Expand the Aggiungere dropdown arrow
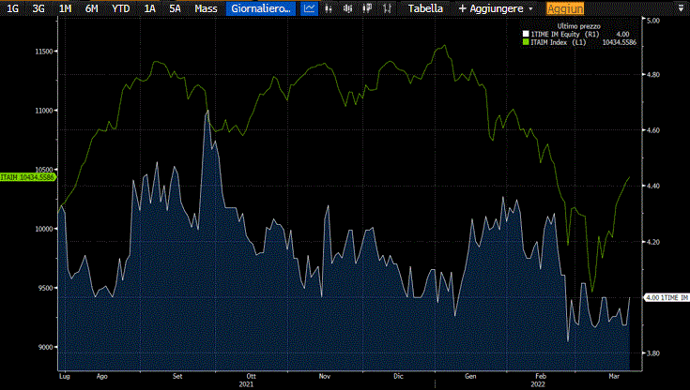690x390 pixels. [531, 8]
